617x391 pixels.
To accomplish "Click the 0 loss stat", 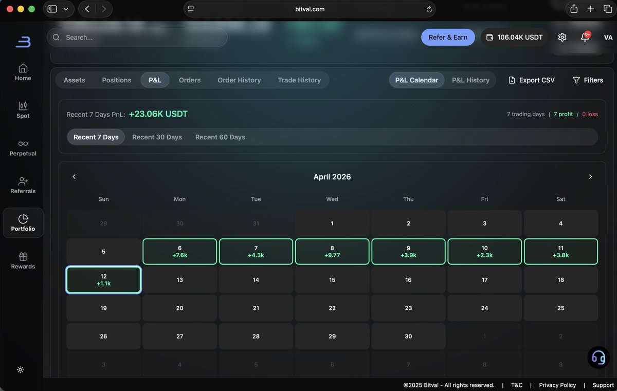I will point(590,114).
